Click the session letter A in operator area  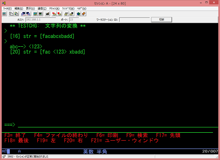click(19, 151)
